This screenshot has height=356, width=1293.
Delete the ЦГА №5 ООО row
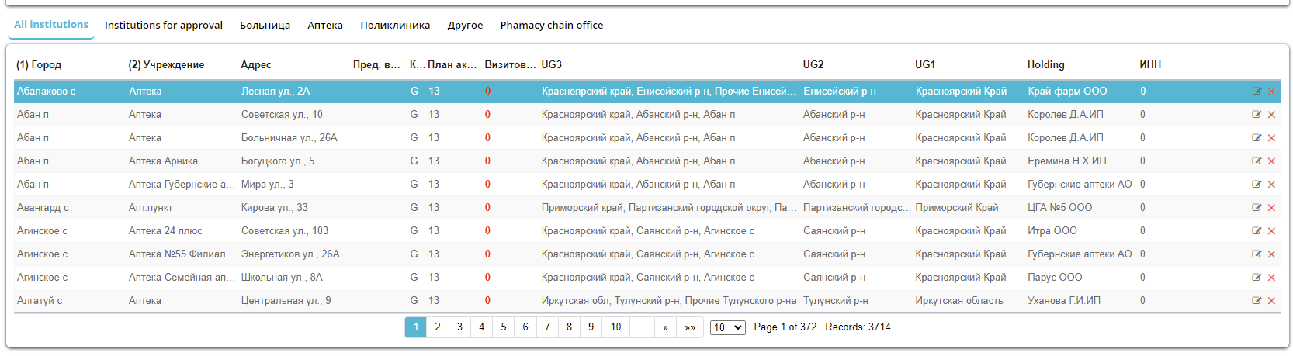1271,208
